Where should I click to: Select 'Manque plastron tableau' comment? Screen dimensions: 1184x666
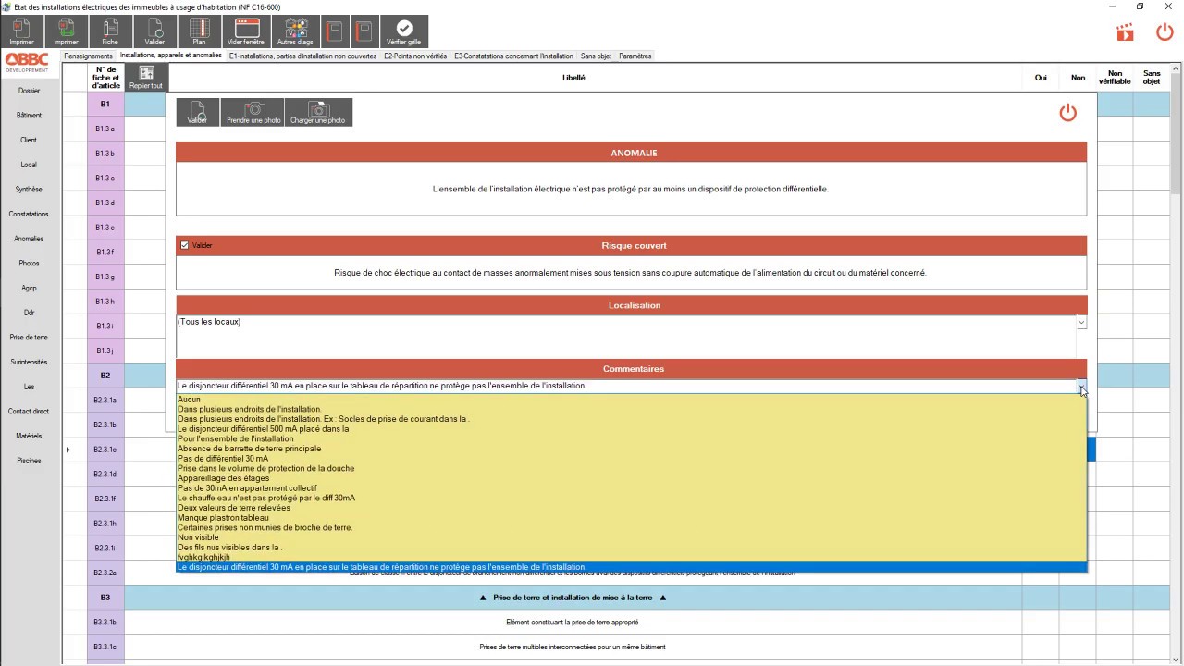pyautogui.click(x=632, y=518)
